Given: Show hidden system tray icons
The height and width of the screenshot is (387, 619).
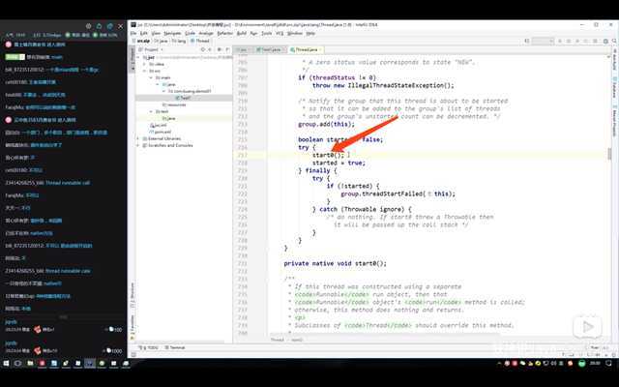Looking at the screenshot, I should point(499,363).
